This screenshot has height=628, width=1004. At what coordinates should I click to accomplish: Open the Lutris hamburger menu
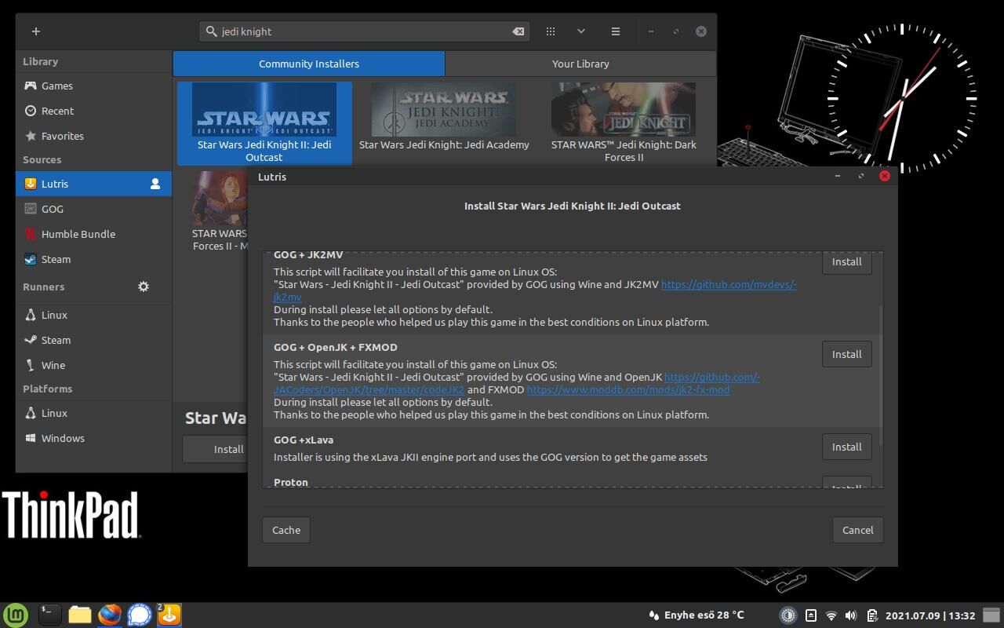[x=616, y=31]
